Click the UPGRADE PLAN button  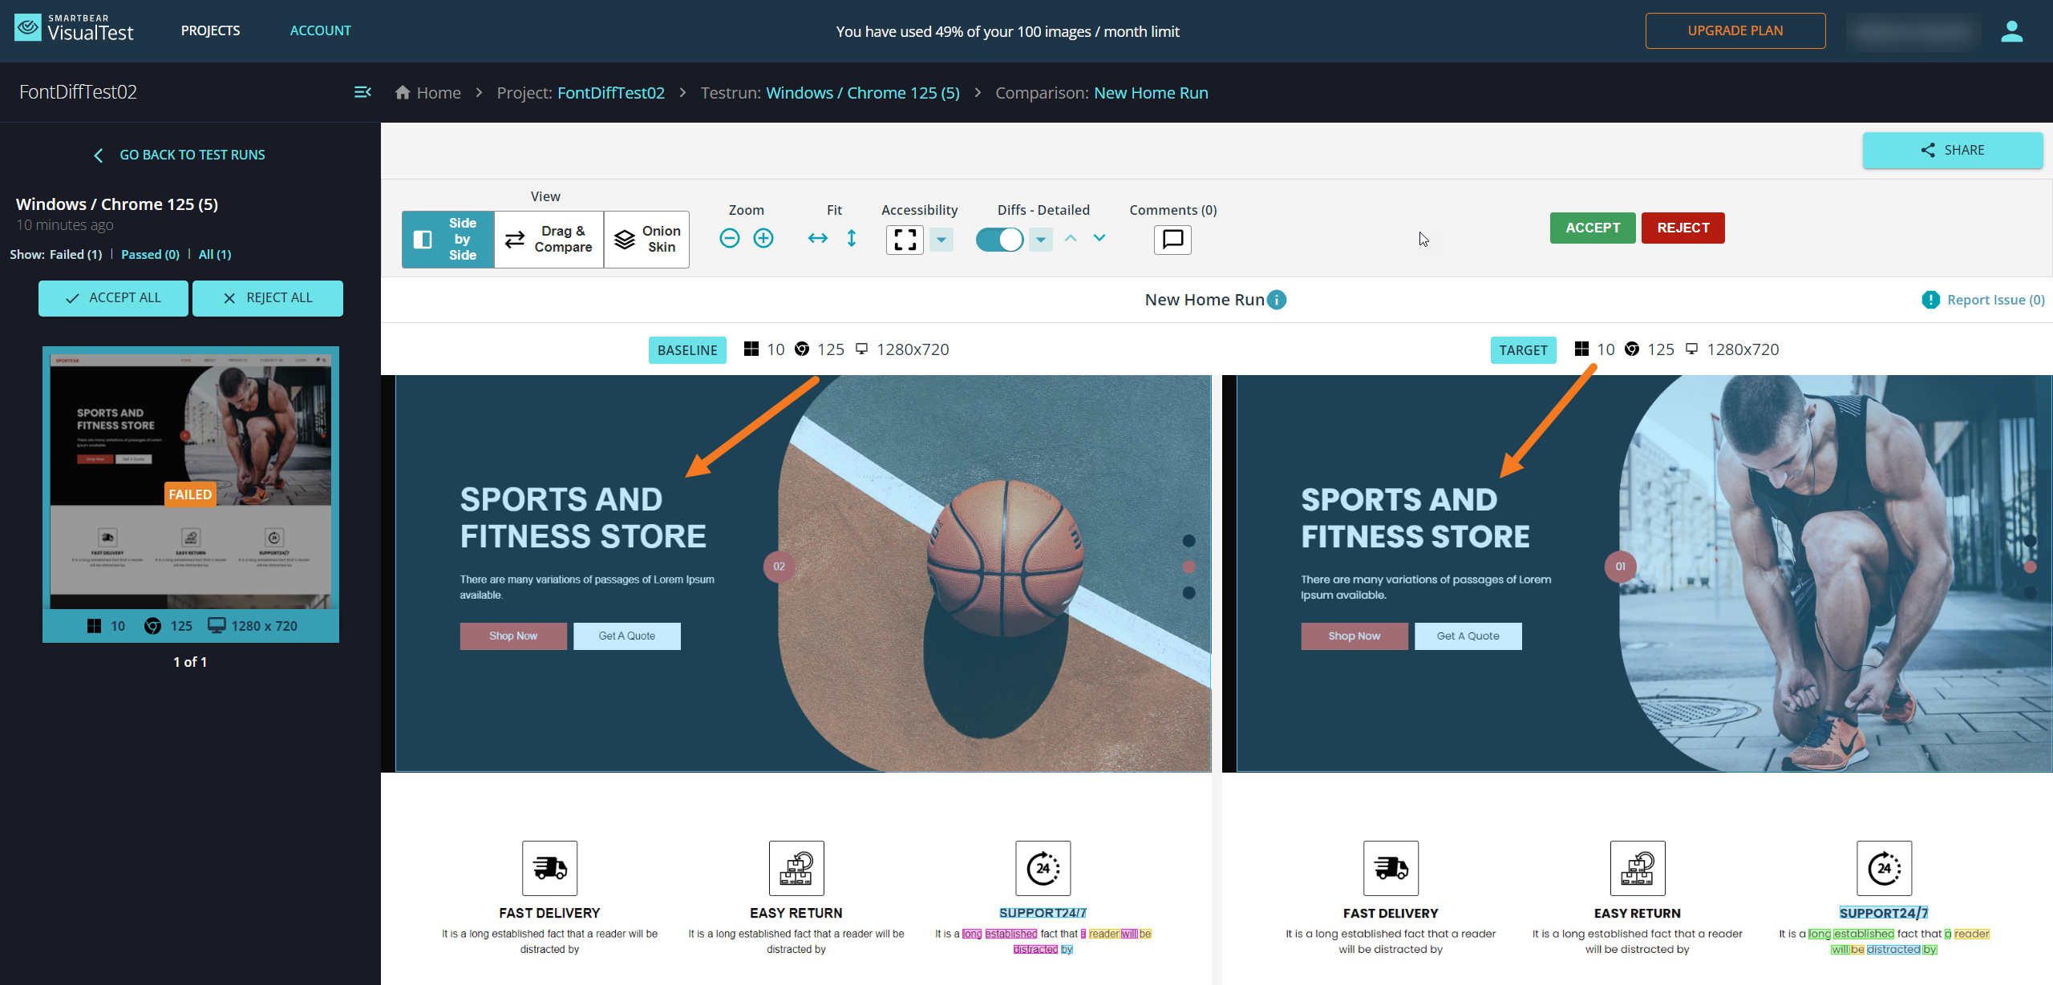tap(1735, 30)
